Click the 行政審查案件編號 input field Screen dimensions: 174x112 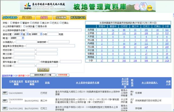tap(71, 62)
